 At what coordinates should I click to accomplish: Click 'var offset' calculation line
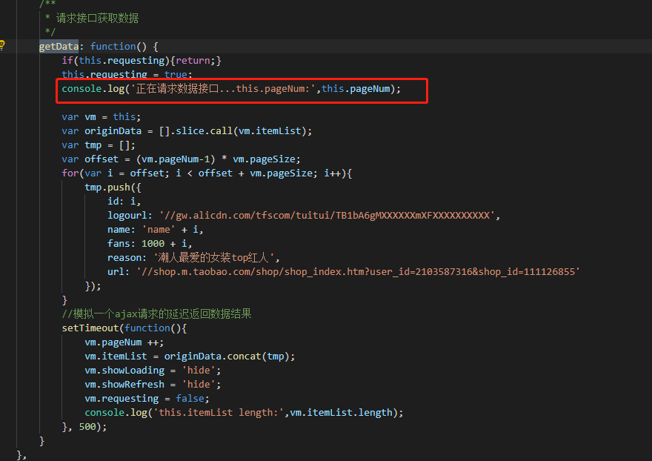(181, 159)
